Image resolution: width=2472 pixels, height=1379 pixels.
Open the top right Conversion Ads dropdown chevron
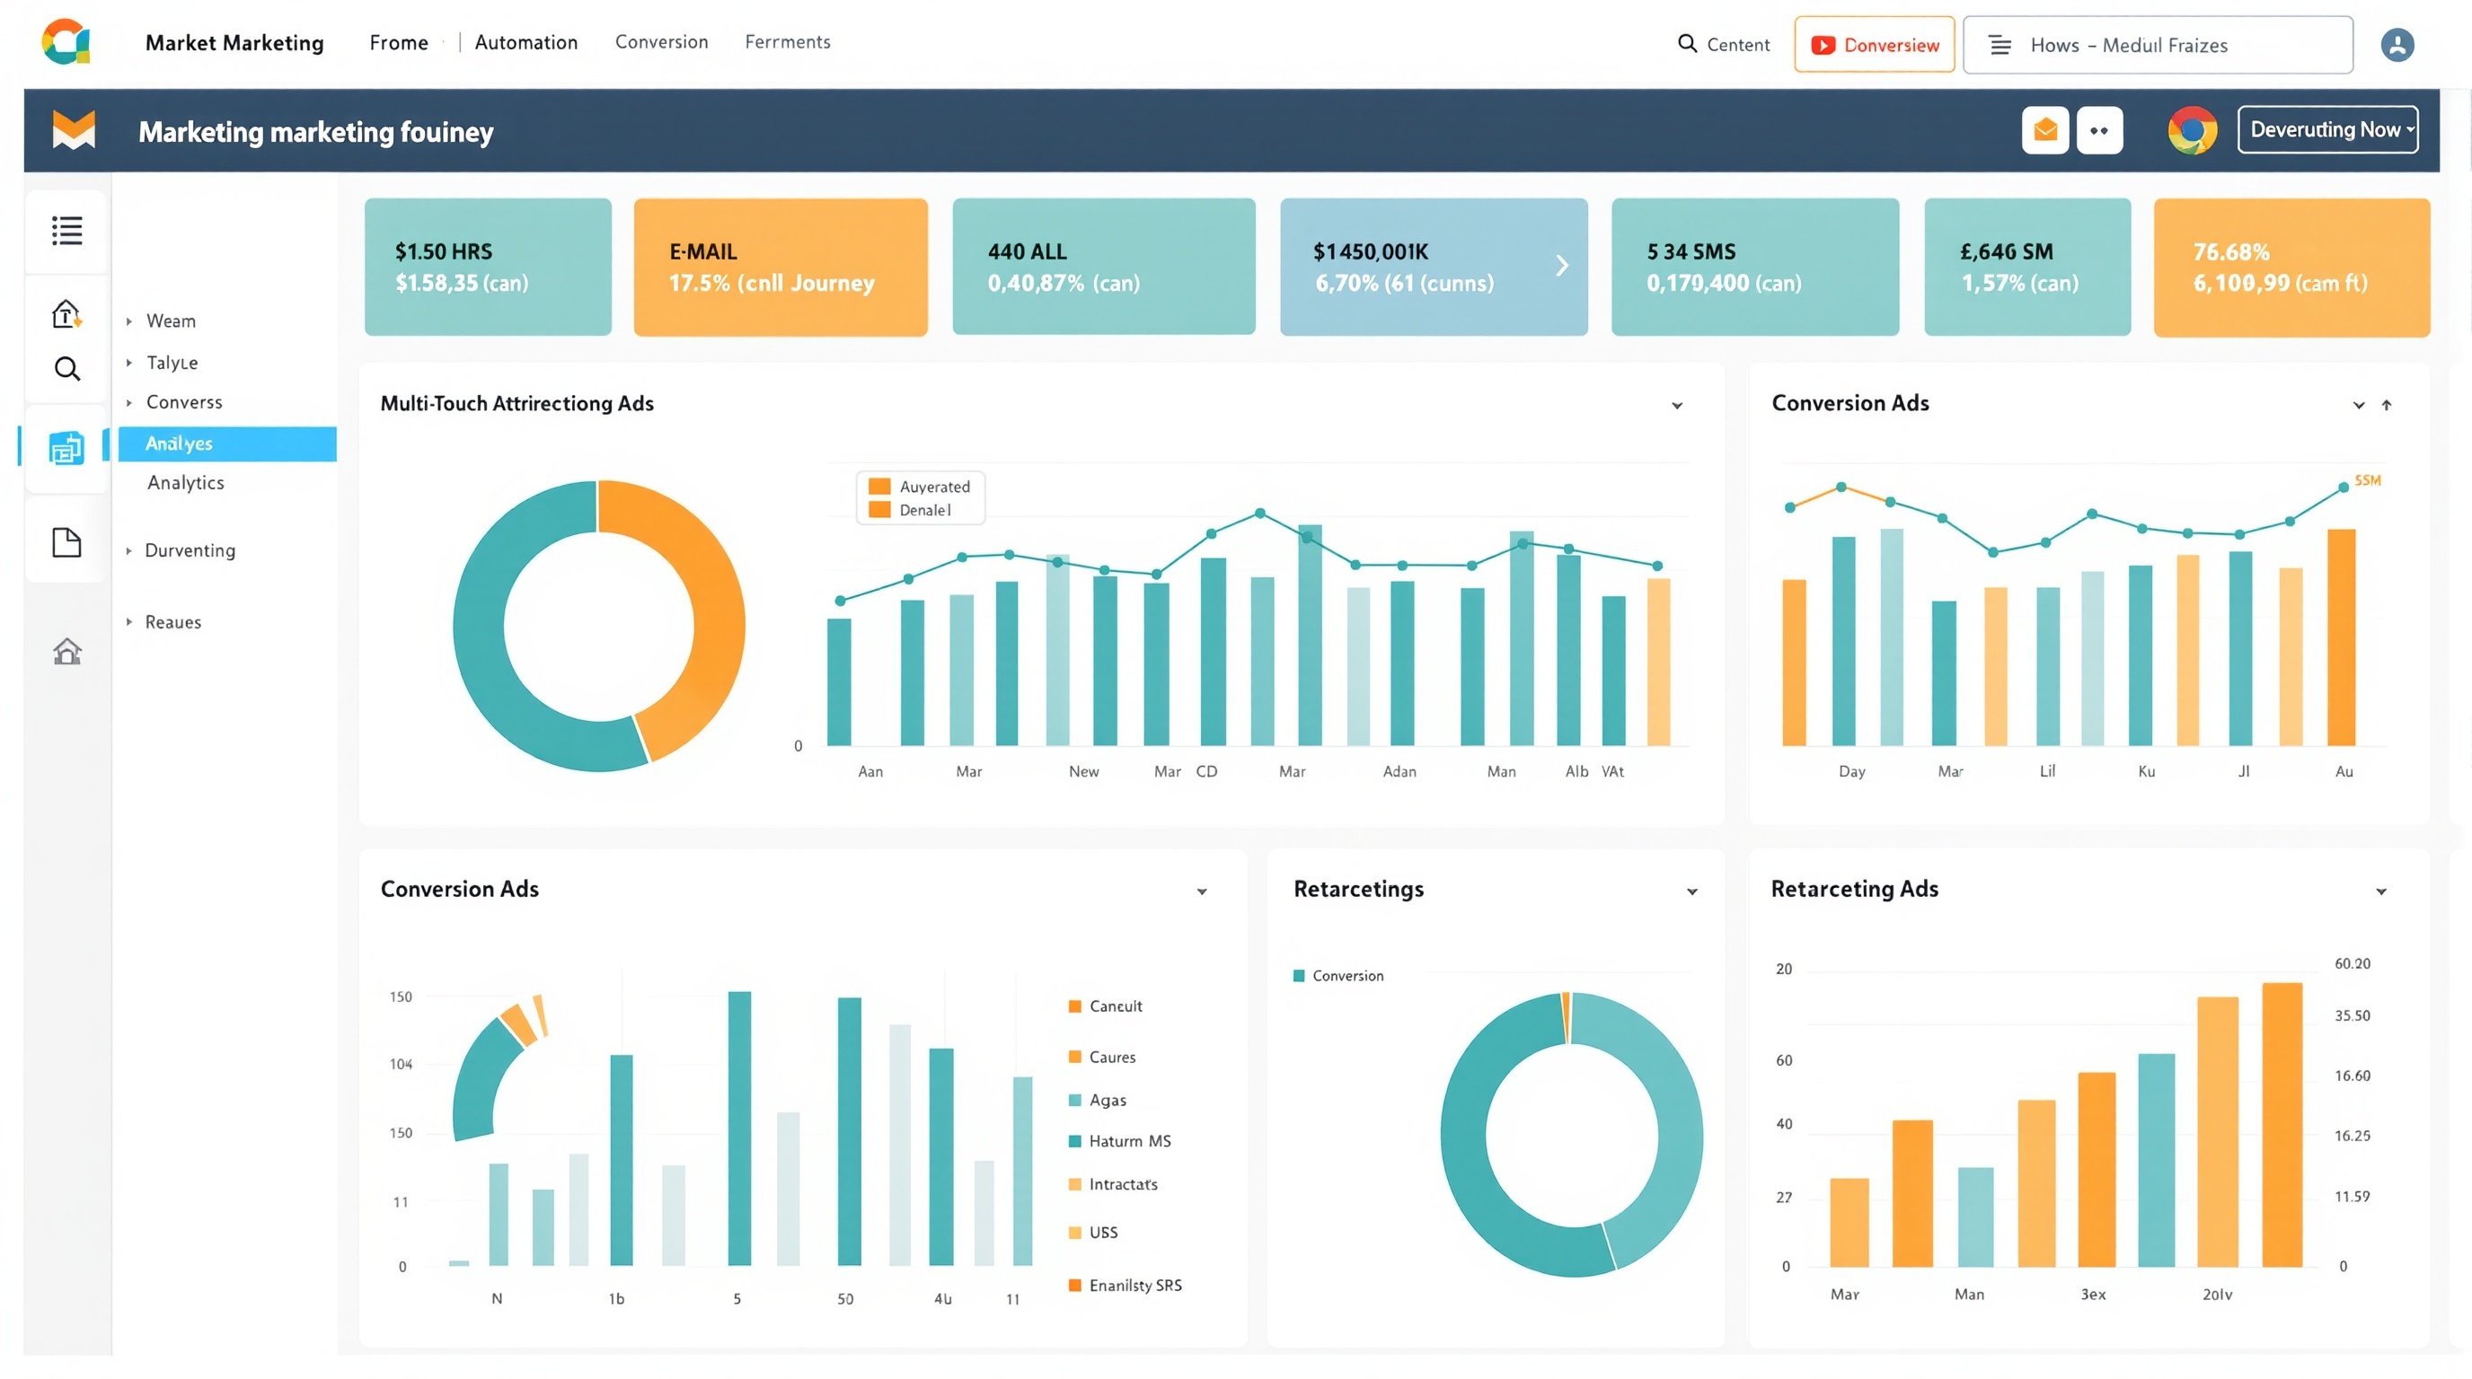click(2359, 406)
